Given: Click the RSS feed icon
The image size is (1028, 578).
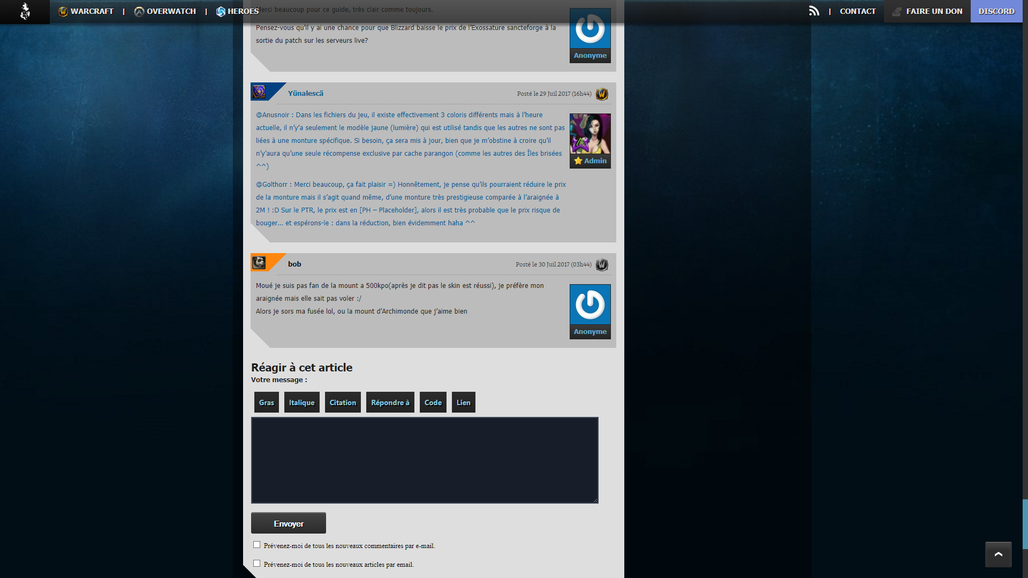Looking at the screenshot, I should click(814, 11).
